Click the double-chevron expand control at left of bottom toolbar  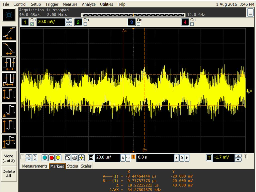[29, 158]
